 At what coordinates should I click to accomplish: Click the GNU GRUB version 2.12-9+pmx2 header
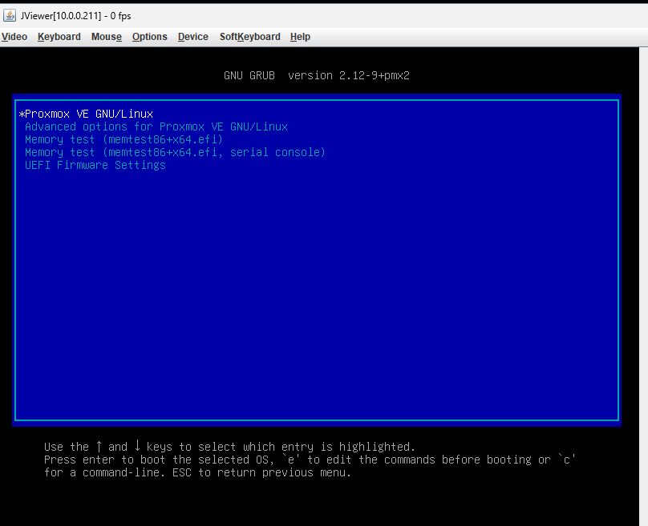(317, 75)
